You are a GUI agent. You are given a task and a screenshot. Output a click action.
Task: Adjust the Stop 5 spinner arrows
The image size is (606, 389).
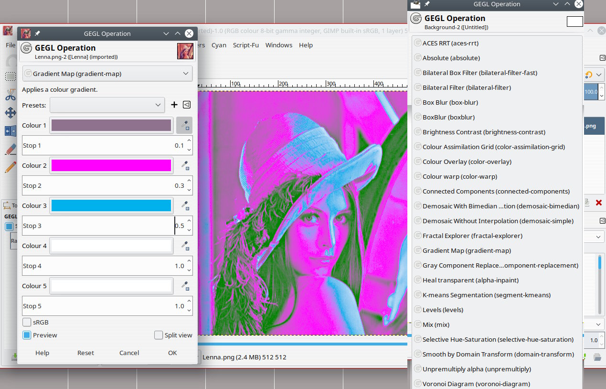coord(189,306)
